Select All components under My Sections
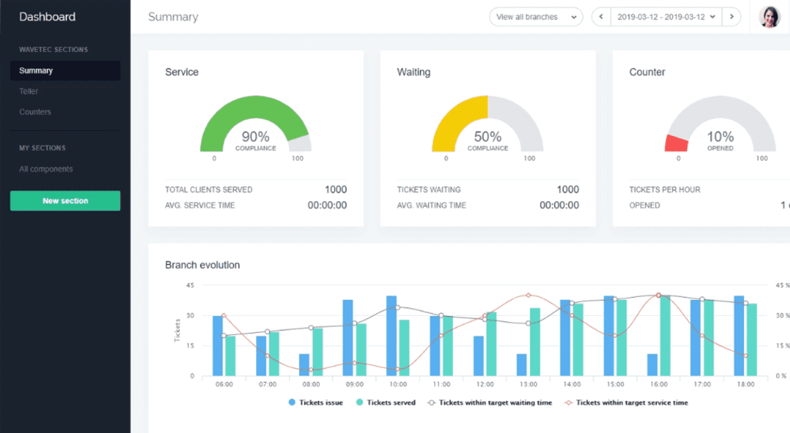790x433 pixels. (x=45, y=168)
